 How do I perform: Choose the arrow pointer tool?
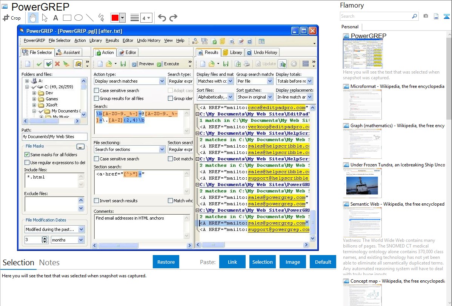(x=45, y=18)
